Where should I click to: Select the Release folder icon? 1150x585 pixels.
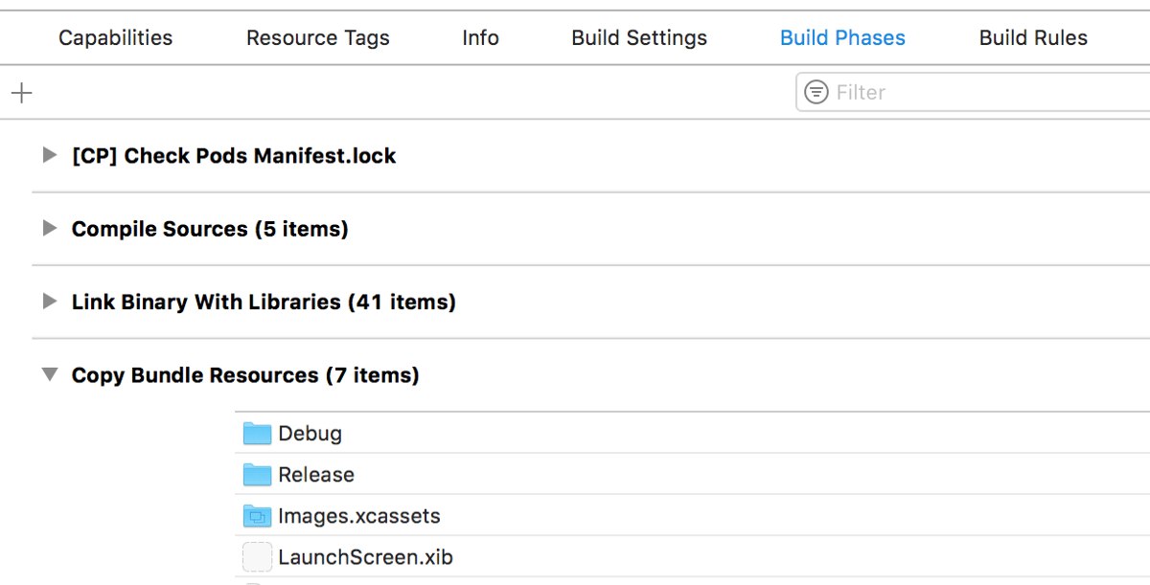pyautogui.click(x=257, y=475)
